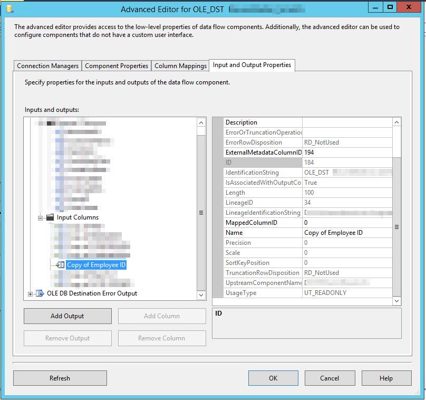Select the LineageIdentificationString property row
Viewport: 426px width, 400px height.
308,213
